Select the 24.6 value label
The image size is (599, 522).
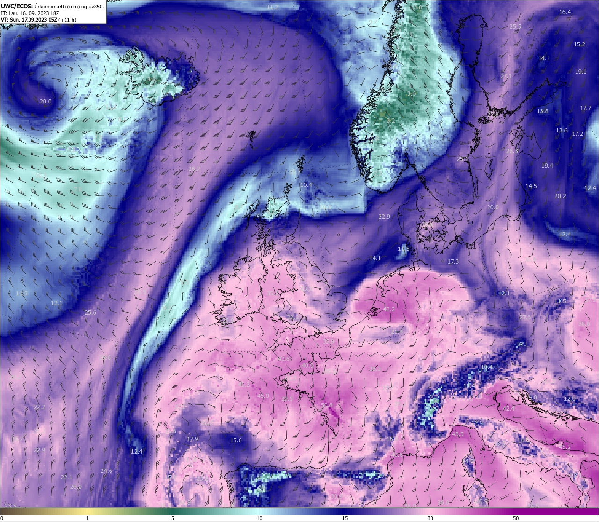tap(106, 471)
